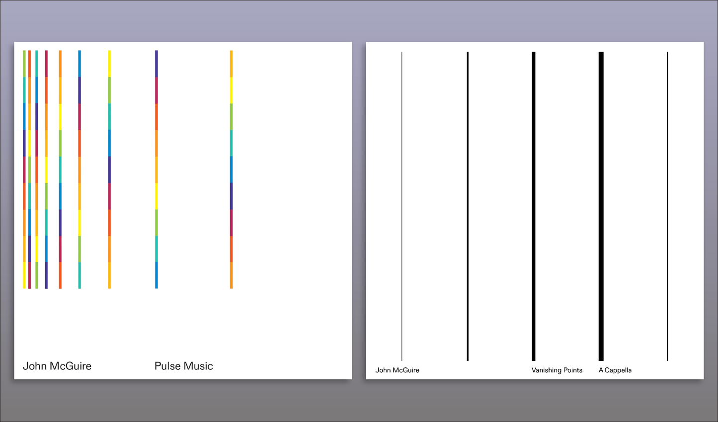Click the "A Cappella" label
Image resolution: width=718 pixels, height=422 pixels.
615,370
